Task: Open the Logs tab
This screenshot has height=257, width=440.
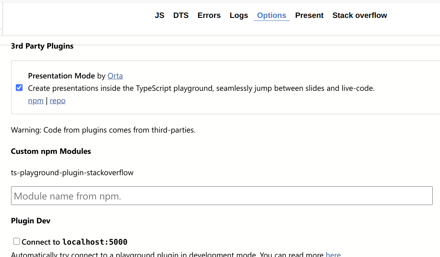Action: pyautogui.click(x=239, y=15)
